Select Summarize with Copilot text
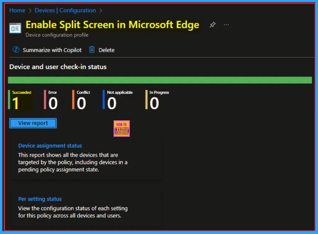Image resolution: width=318 pixels, height=234 pixels. tap(52, 50)
